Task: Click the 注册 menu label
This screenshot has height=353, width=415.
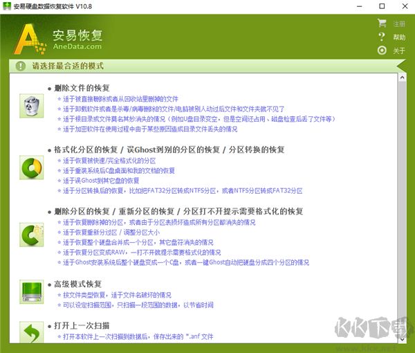Action: [x=399, y=24]
